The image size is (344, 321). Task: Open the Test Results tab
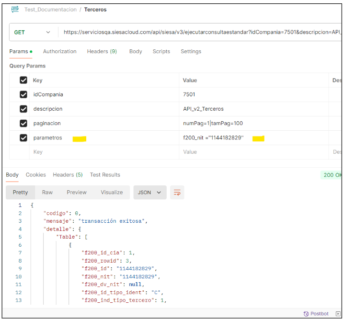coord(105,175)
